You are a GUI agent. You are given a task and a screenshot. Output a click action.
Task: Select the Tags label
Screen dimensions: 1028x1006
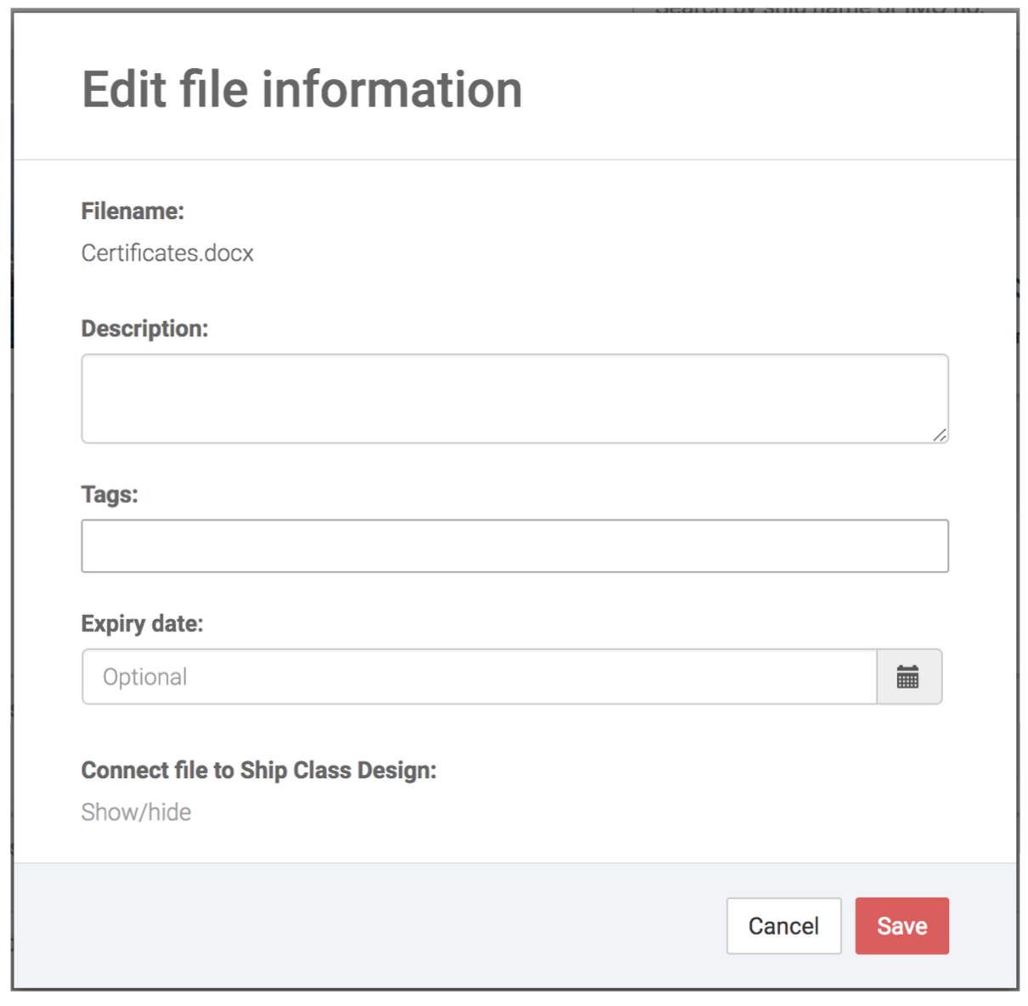[110, 495]
